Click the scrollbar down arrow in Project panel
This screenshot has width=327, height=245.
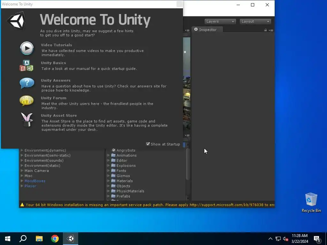tap(188, 198)
